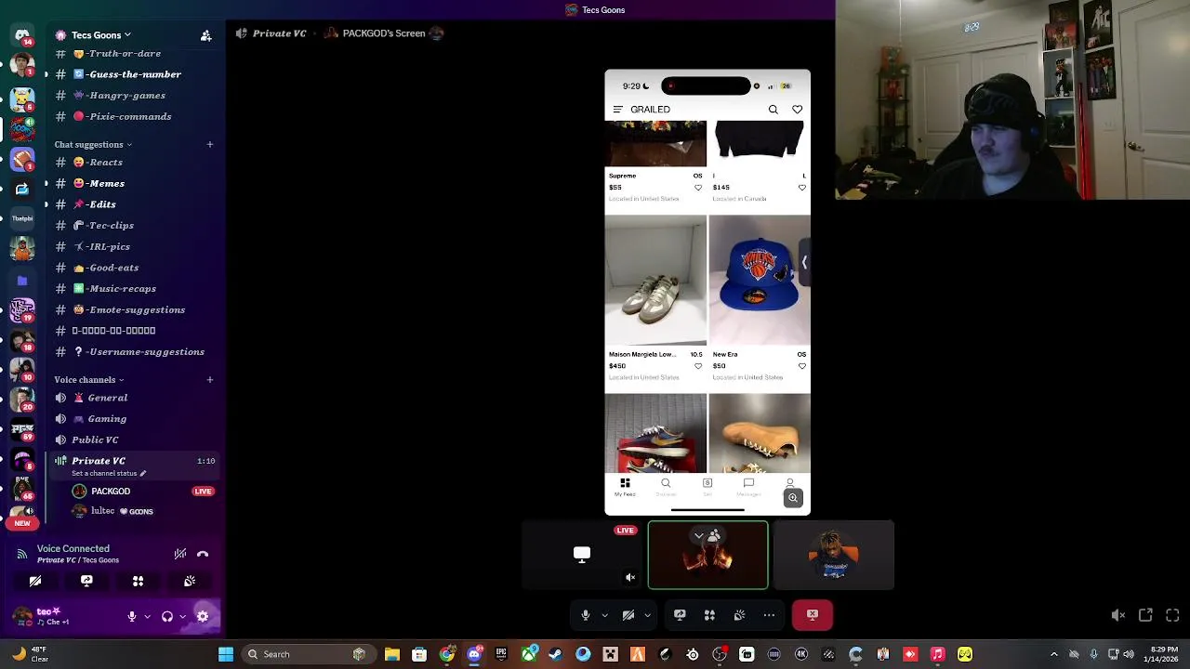Open Discord user settings gear icon

[203, 616]
